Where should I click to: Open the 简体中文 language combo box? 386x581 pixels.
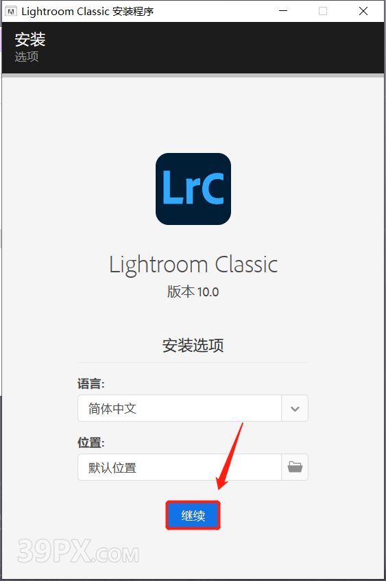193,408
